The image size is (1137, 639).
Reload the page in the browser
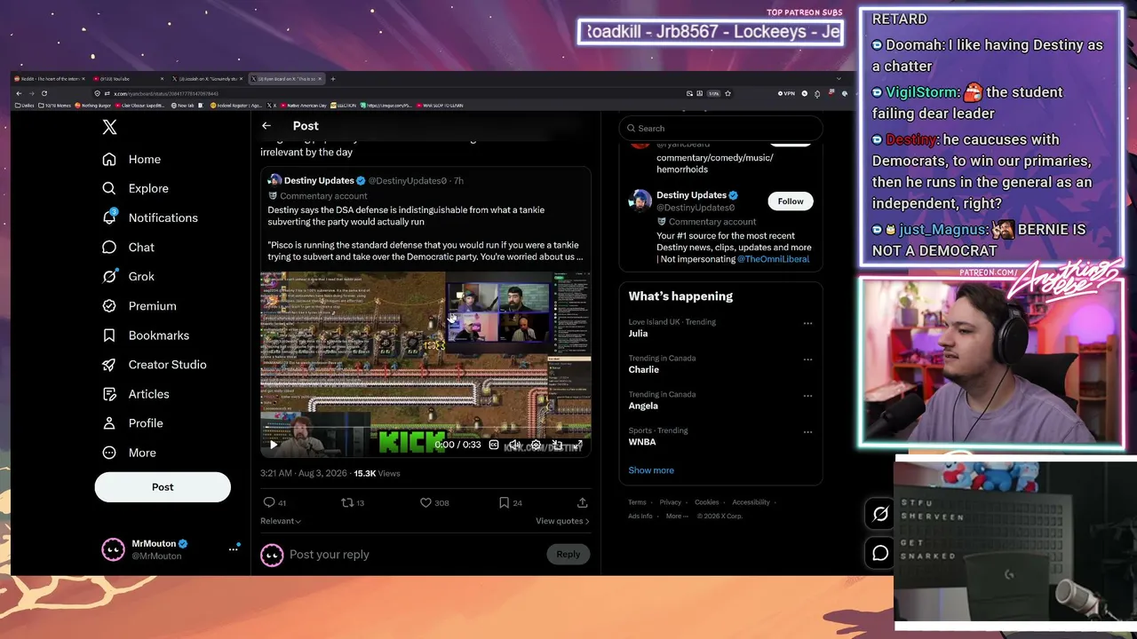44,93
